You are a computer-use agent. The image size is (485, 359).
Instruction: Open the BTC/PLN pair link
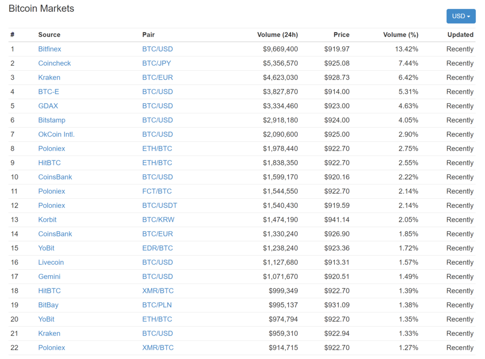click(157, 305)
